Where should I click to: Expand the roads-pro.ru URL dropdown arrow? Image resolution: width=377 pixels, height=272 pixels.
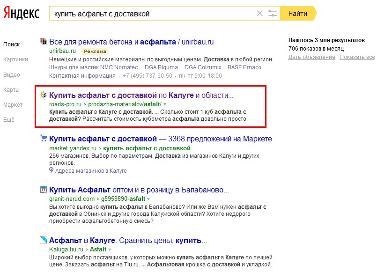tap(165, 104)
